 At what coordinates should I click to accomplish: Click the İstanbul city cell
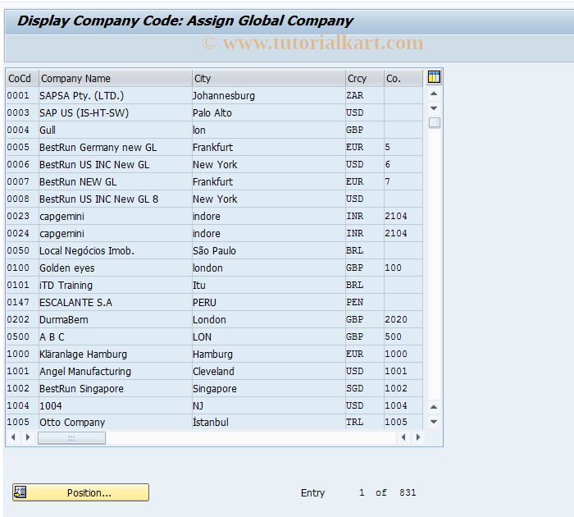tap(269, 422)
